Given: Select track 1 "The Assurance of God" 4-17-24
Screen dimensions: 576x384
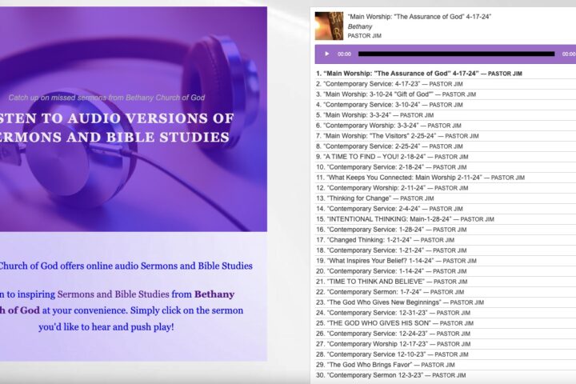Looking at the screenshot, I should [446, 74].
